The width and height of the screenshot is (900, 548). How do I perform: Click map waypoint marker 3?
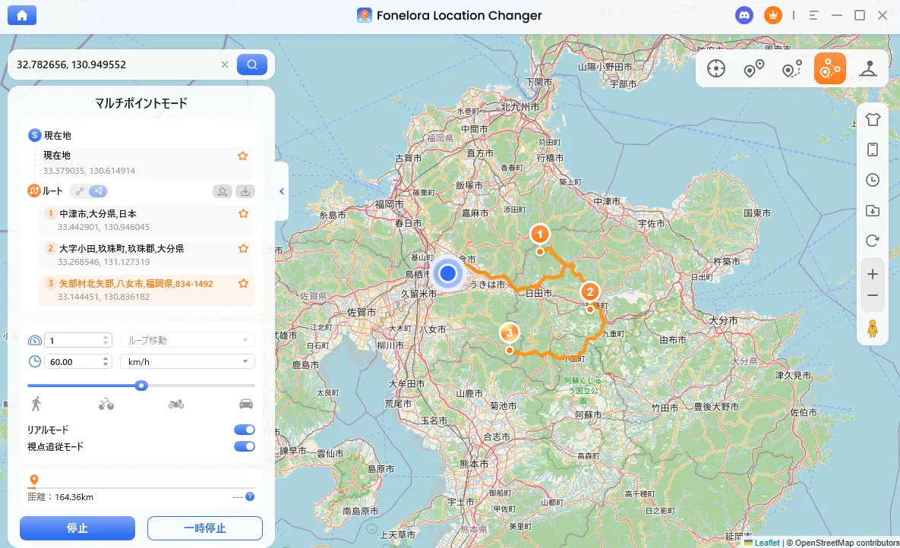pyautogui.click(x=509, y=332)
